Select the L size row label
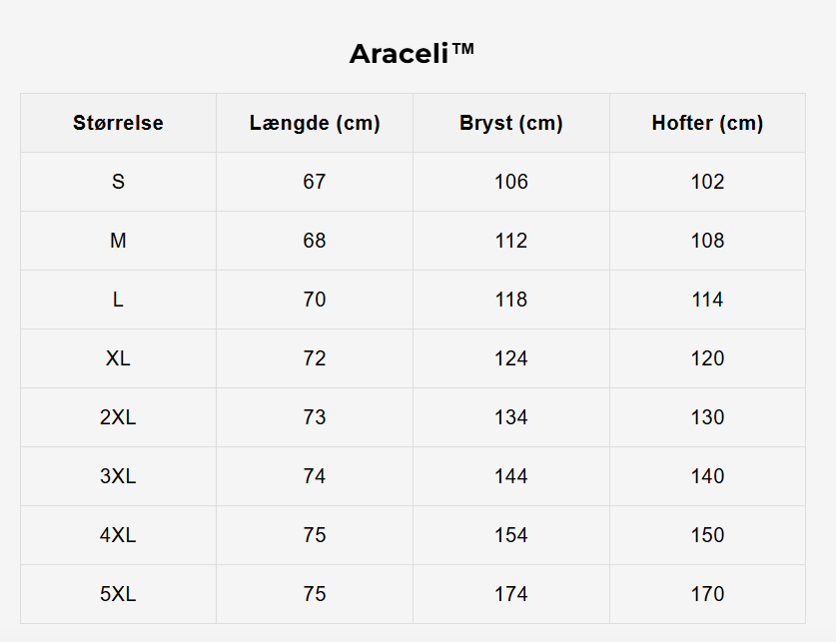Image resolution: width=836 pixels, height=642 pixels. [118, 300]
